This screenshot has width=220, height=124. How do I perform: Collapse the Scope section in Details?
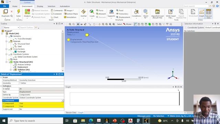[x=1, y=77]
